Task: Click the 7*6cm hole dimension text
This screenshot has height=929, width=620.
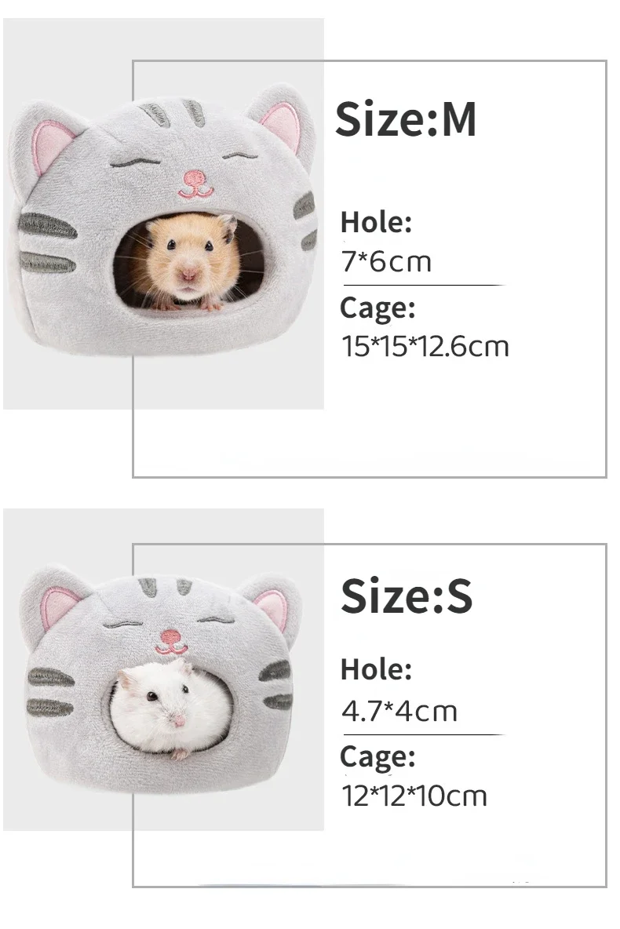Action: (x=386, y=261)
